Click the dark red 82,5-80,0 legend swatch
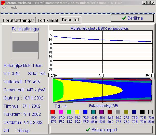Viewport: 156px width, 135px height. coord(110,112)
